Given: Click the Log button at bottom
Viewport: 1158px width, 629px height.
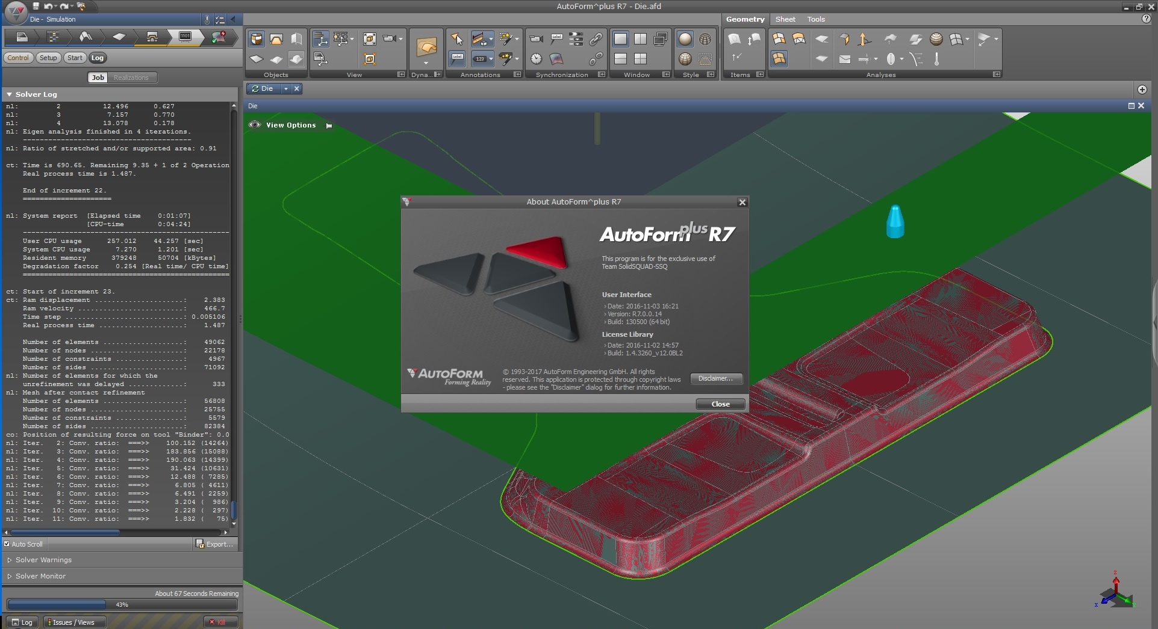Looking at the screenshot, I should pyautogui.click(x=22, y=622).
